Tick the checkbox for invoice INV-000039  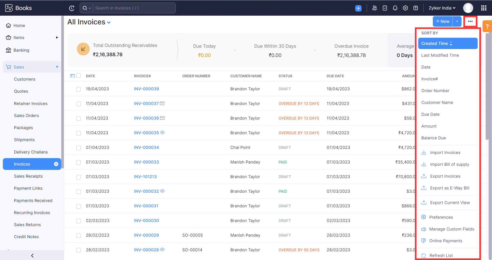pyautogui.click(x=79, y=89)
